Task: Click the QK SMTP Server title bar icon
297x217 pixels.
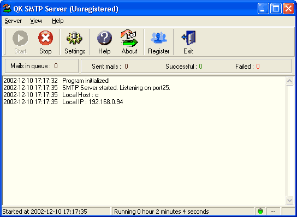Action: [7, 9]
